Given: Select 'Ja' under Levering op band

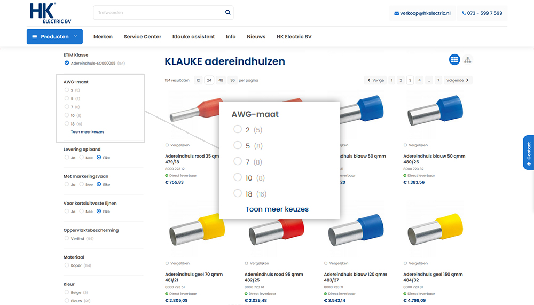Looking at the screenshot, I should [67, 158].
